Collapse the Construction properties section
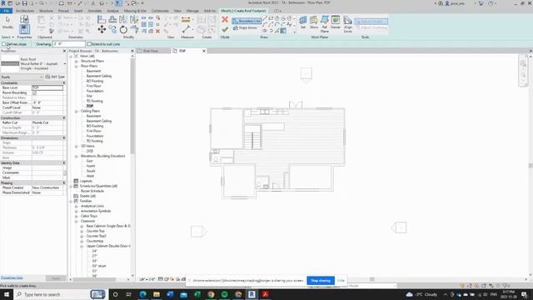 coord(64,117)
